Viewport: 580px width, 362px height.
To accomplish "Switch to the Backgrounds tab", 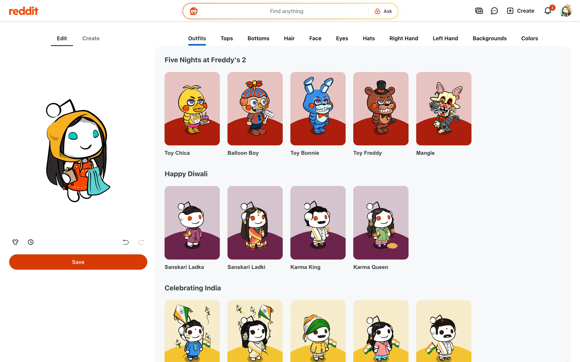I will tap(489, 38).
